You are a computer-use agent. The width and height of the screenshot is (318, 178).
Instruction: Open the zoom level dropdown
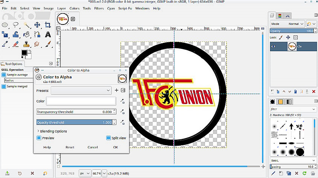click(x=104, y=173)
